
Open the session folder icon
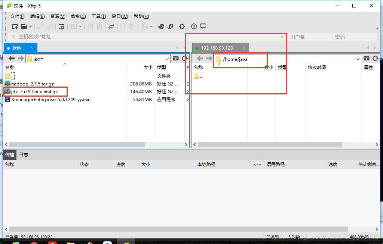click(x=24, y=26)
